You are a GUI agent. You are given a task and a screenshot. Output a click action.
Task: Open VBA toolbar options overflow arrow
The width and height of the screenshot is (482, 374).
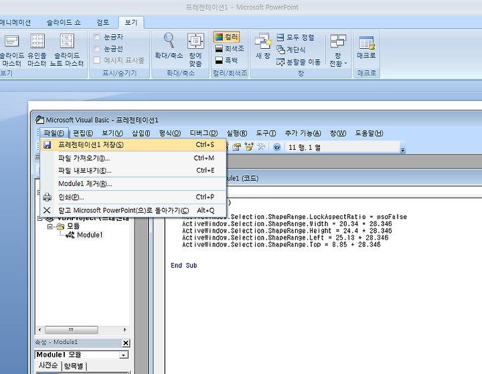click(403, 150)
